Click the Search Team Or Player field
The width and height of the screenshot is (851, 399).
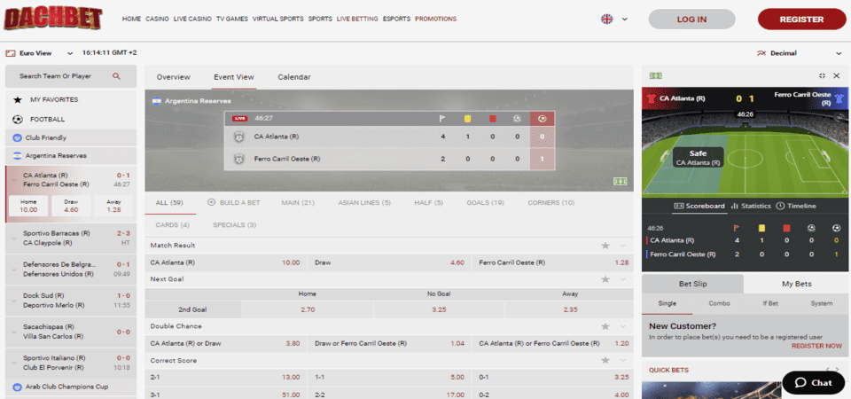71,76
